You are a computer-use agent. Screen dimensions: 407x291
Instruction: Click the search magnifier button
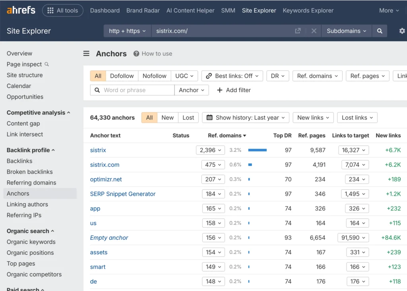point(380,31)
